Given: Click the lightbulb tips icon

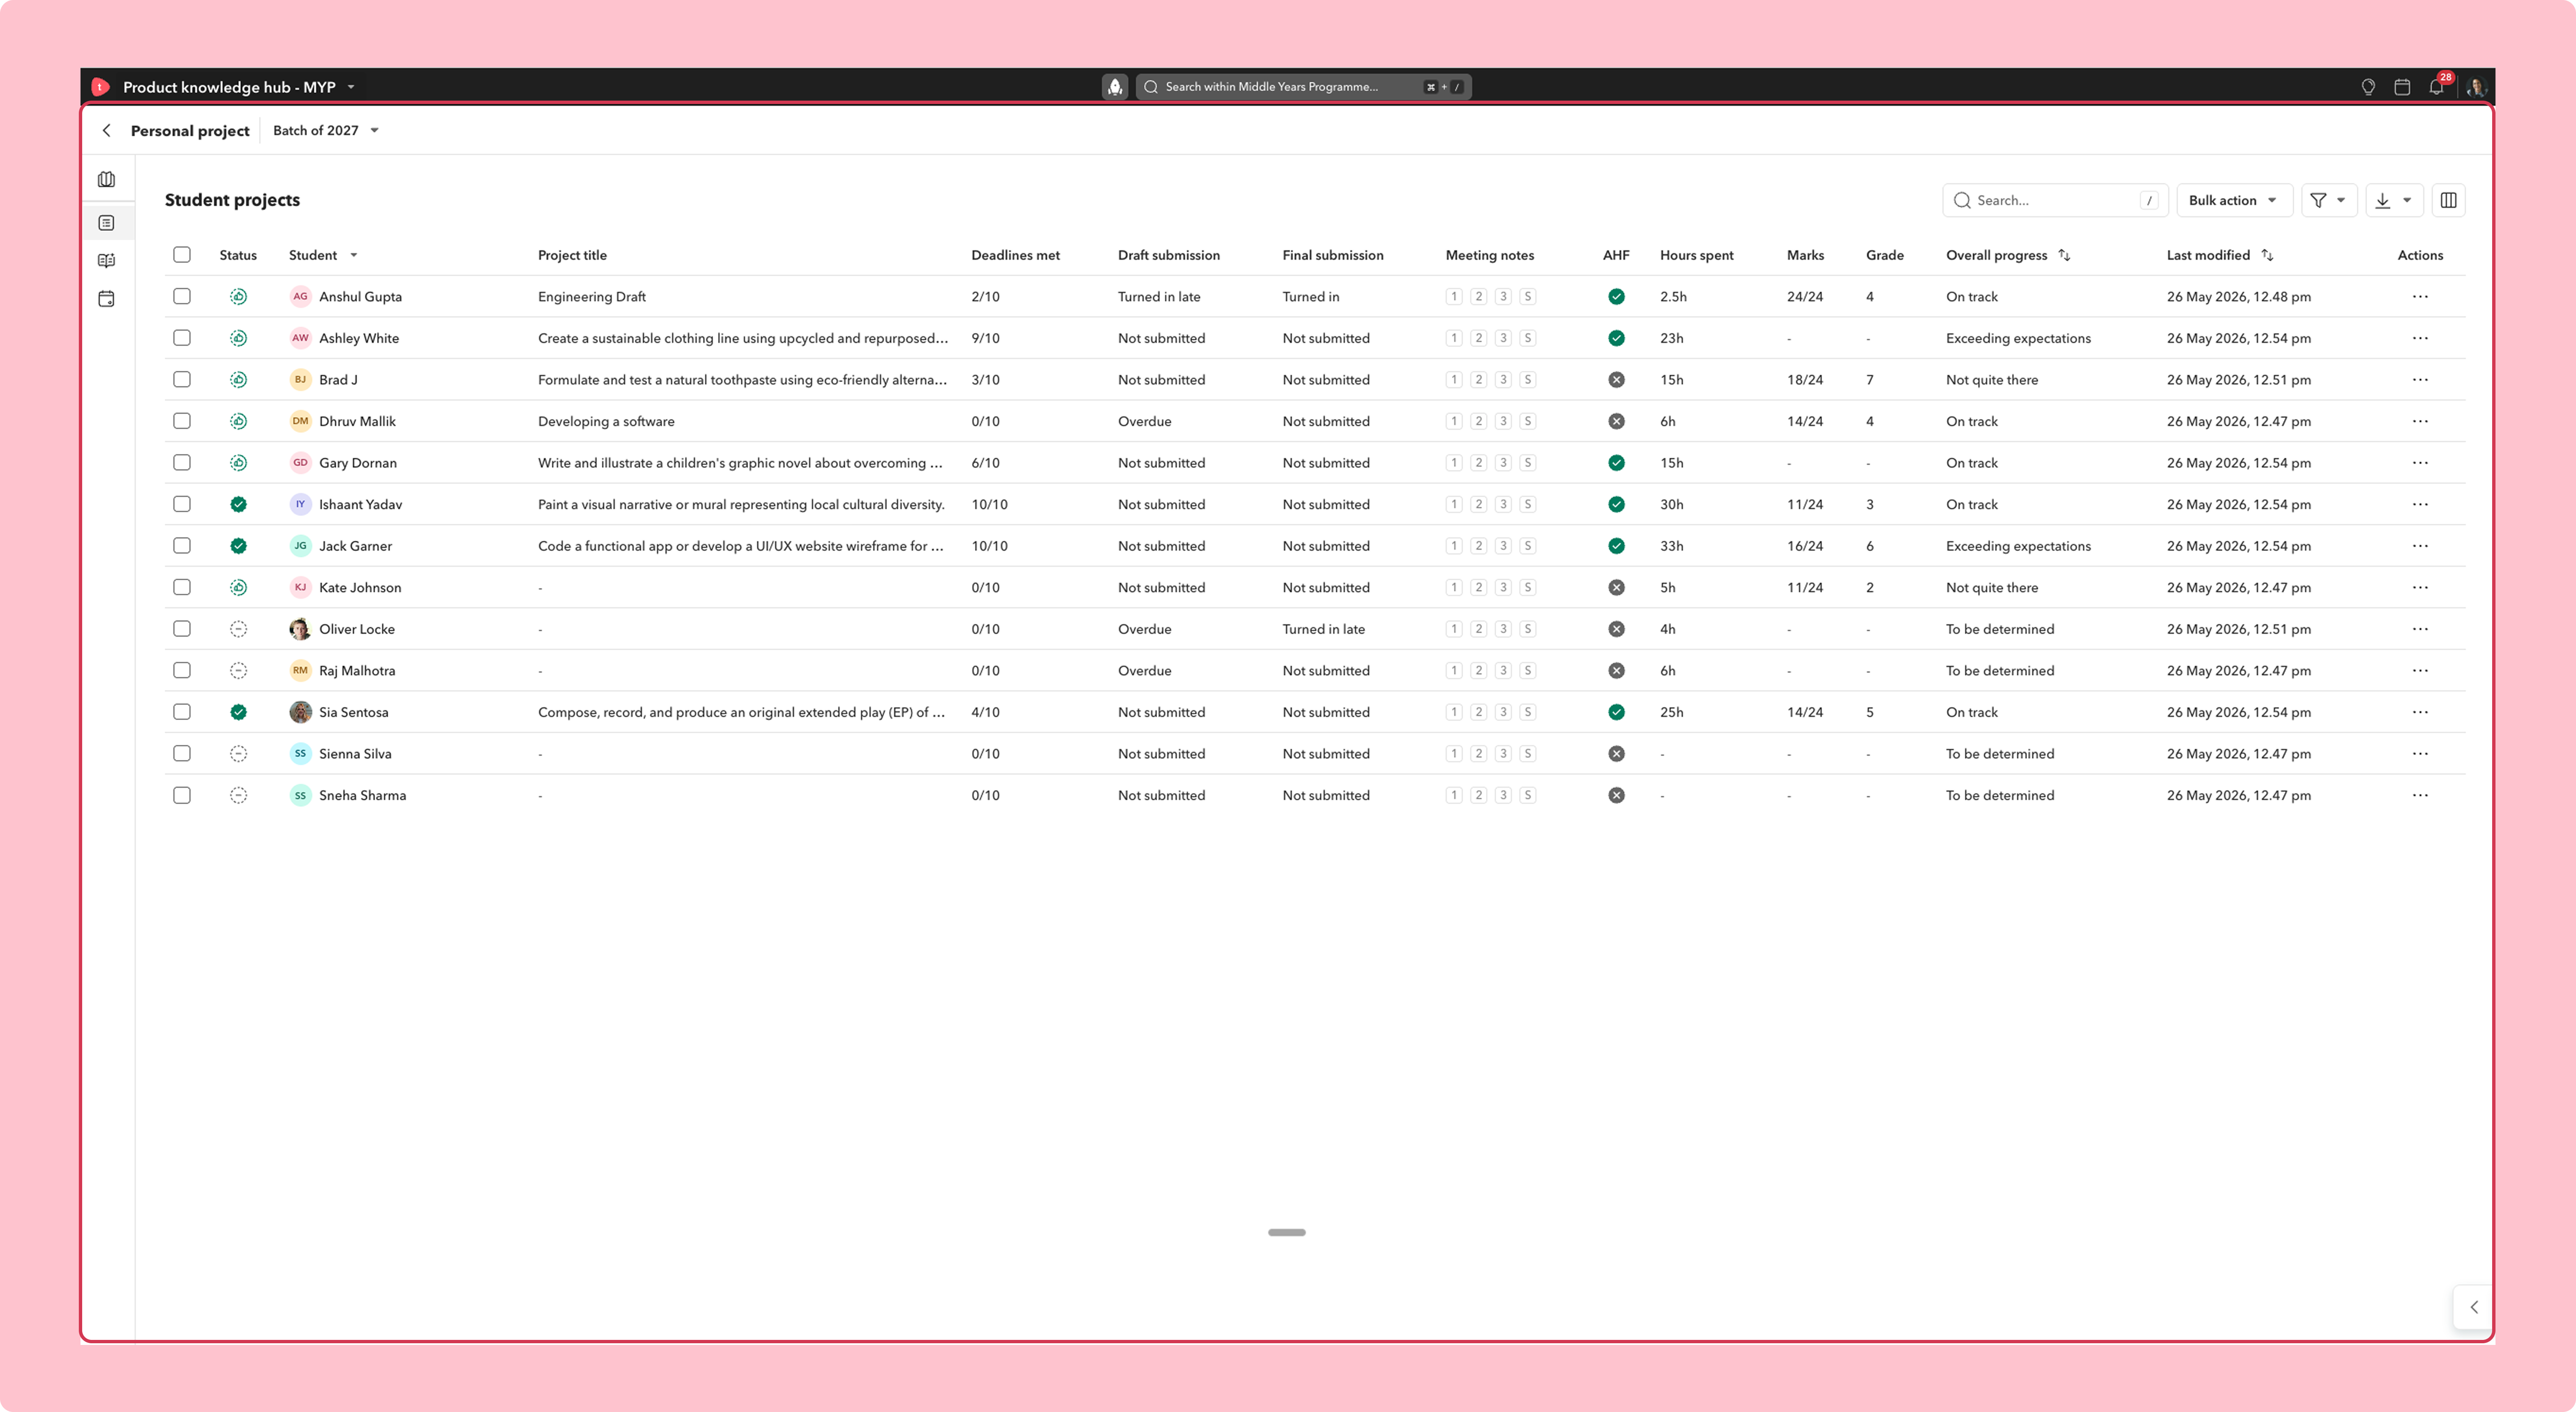Looking at the screenshot, I should coord(2368,87).
